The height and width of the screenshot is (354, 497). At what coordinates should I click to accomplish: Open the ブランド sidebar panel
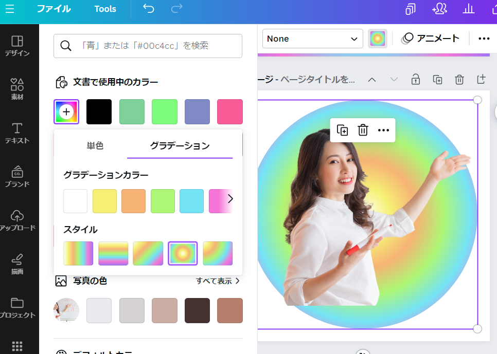(x=17, y=177)
